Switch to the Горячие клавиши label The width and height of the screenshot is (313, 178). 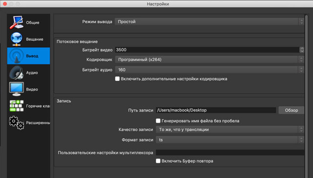pos(38,106)
